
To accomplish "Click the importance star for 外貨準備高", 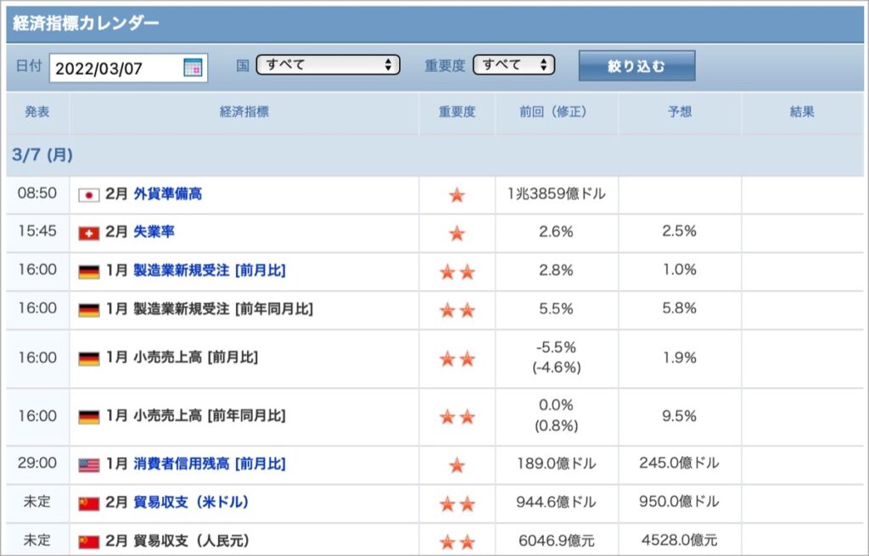I will pos(457,195).
